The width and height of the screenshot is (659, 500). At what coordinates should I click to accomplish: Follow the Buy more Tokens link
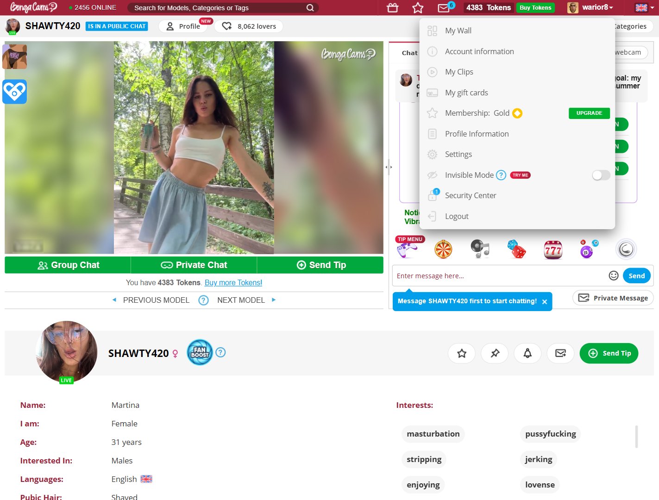233,282
